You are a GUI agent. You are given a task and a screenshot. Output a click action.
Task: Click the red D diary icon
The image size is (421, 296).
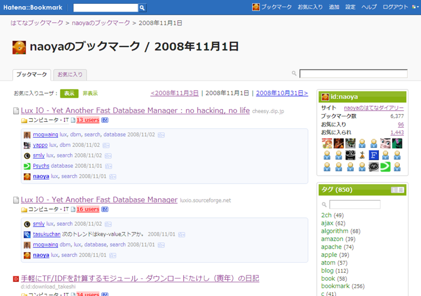[16, 279]
